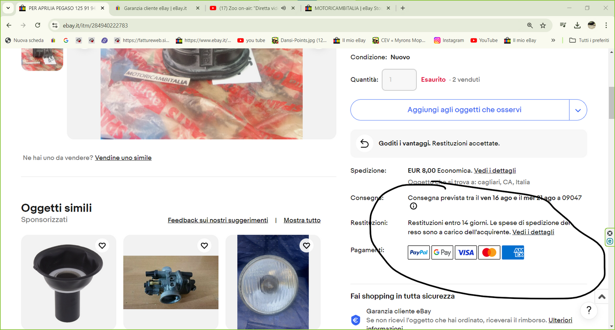This screenshot has height=330, width=615.
Task: Add the rubber diaphragm item to watchlist
Action: click(x=102, y=246)
